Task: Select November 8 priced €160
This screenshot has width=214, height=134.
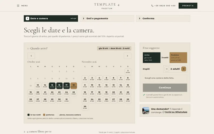Action: (128, 79)
